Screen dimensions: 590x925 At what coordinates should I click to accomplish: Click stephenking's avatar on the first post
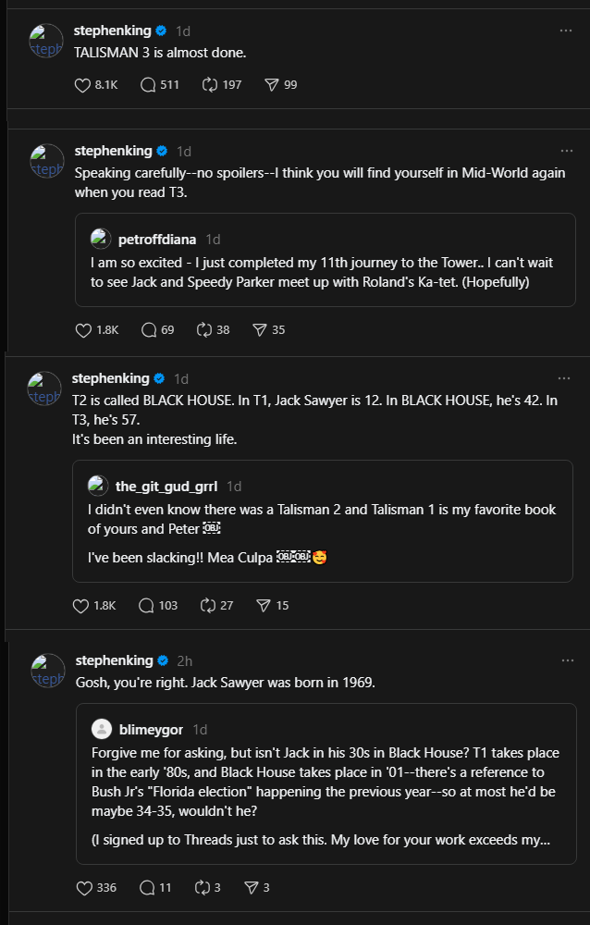46,42
